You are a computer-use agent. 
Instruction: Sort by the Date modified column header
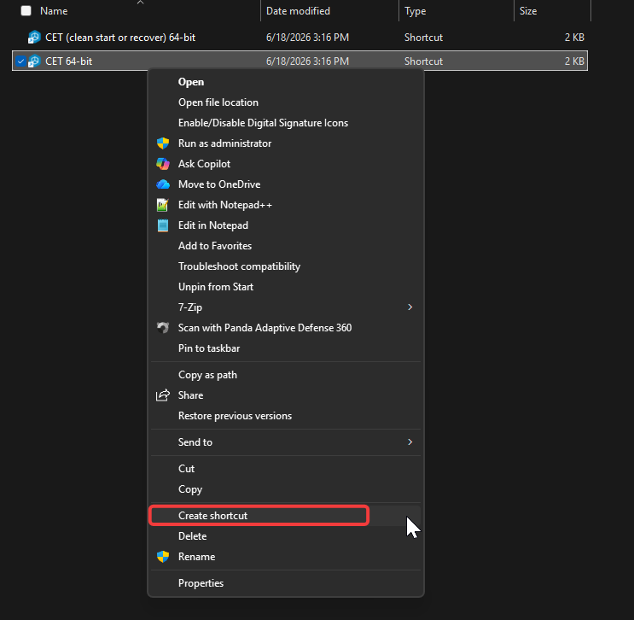click(298, 11)
